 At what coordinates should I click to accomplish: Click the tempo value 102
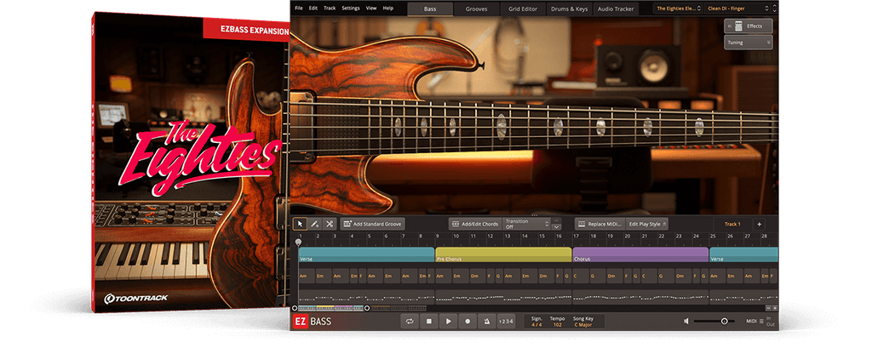(557, 324)
